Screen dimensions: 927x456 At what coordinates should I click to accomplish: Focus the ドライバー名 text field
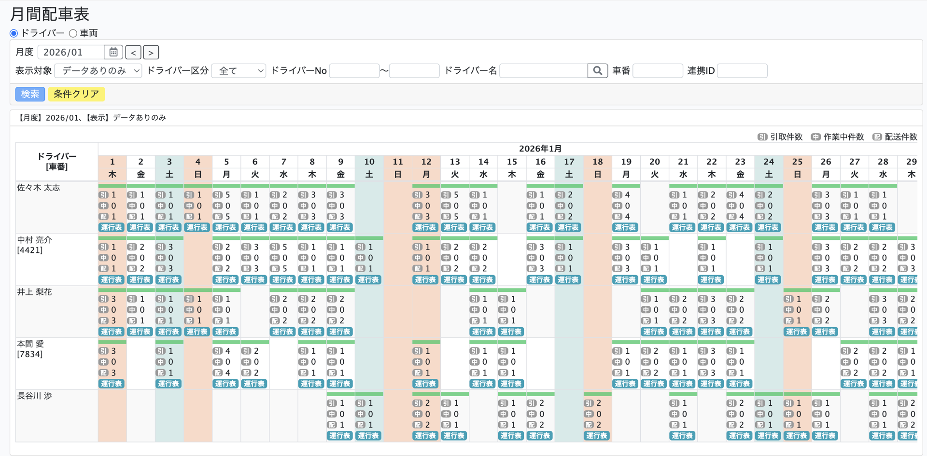tap(543, 71)
